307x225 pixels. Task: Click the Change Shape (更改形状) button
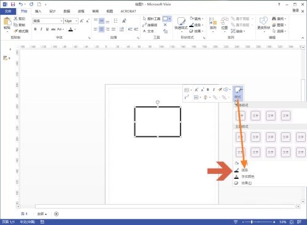coord(263,24)
